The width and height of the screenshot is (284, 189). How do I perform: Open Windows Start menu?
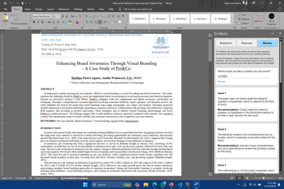[x=85, y=185]
